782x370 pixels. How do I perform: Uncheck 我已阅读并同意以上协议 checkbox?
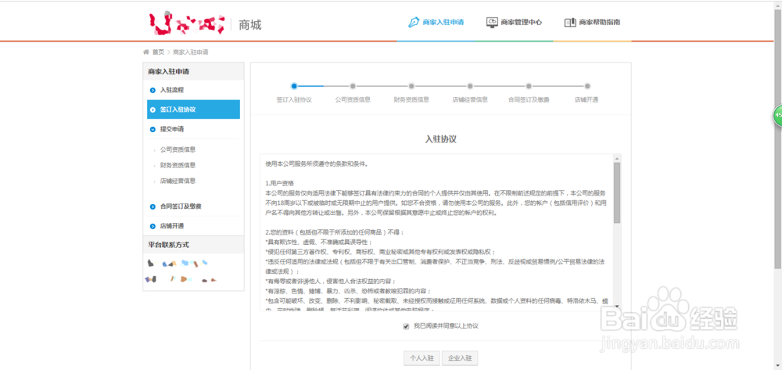click(x=406, y=326)
